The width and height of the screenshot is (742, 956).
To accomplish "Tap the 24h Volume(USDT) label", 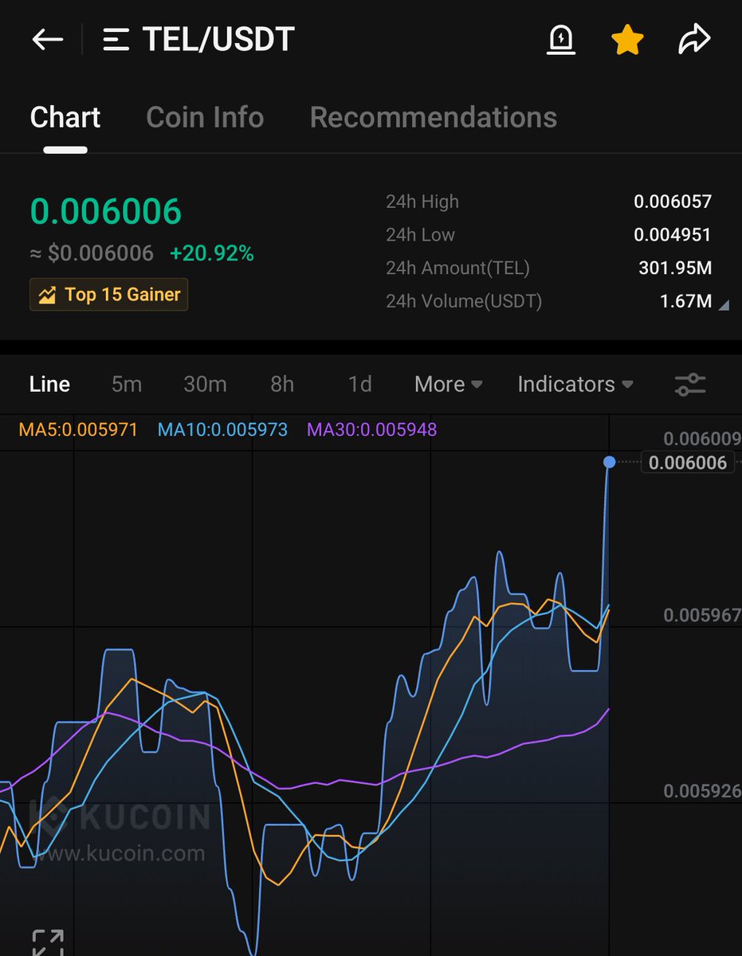I will (x=464, y=302).
